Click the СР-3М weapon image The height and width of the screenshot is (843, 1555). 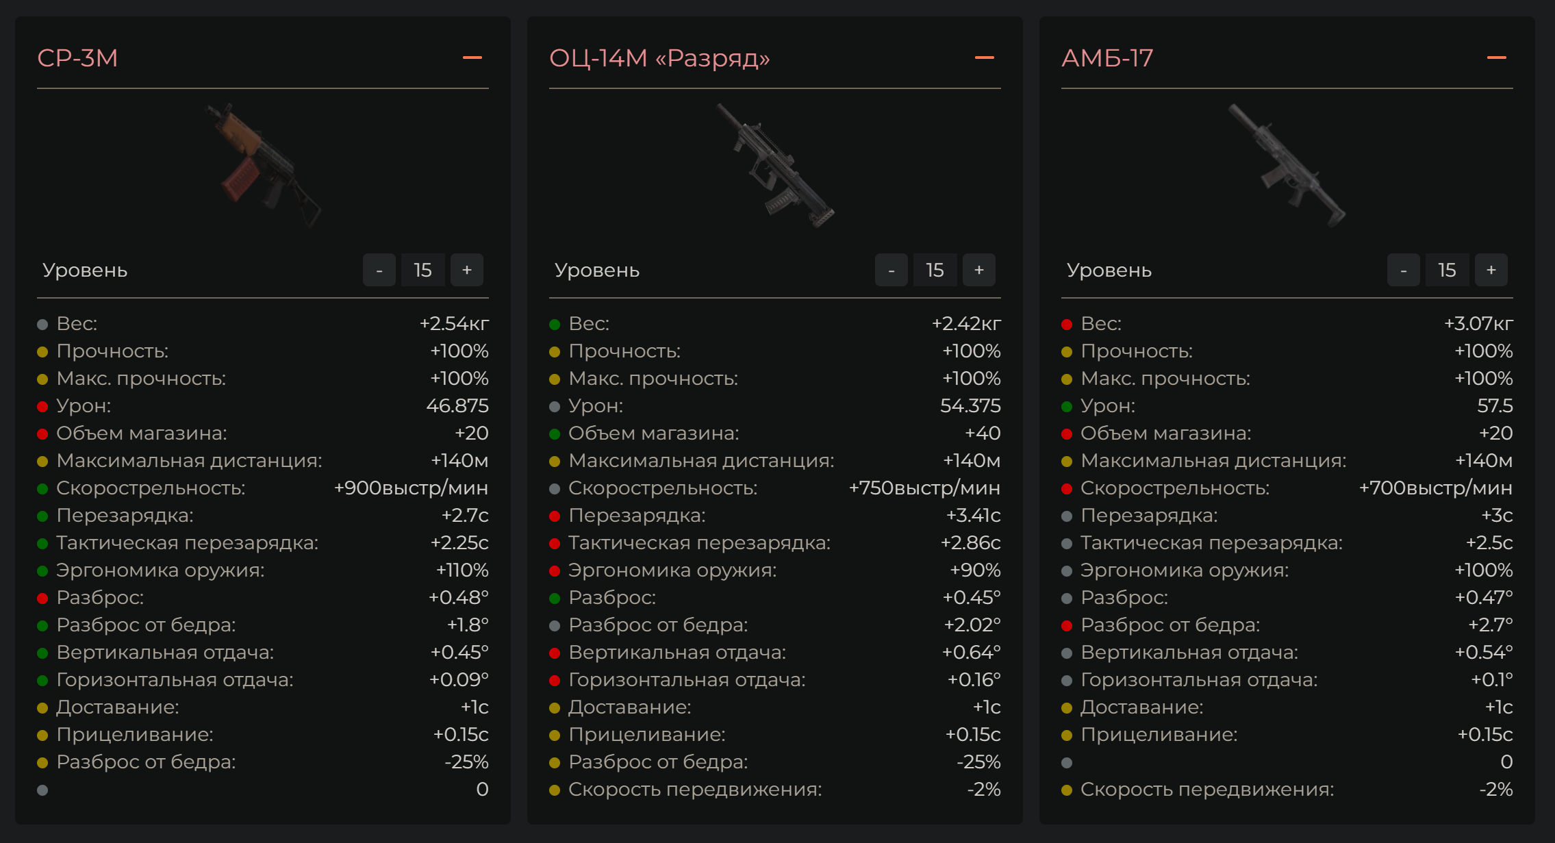pos(263,166)
